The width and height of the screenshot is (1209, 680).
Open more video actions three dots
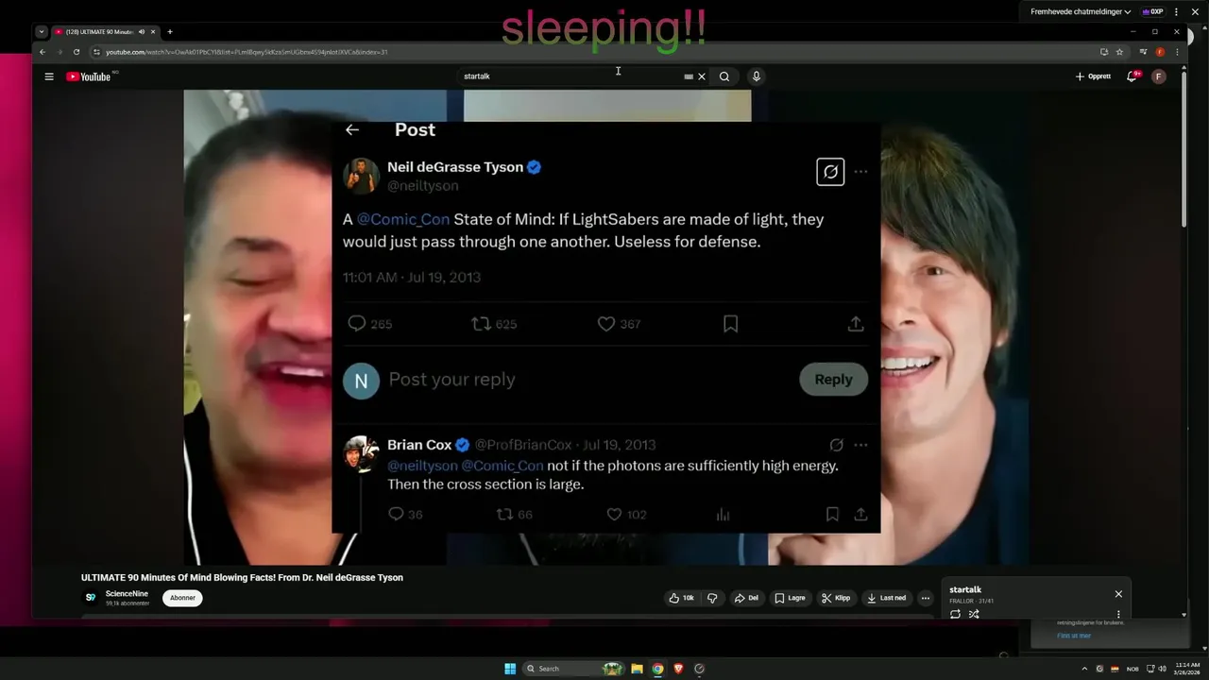click(x=926, y=598)
